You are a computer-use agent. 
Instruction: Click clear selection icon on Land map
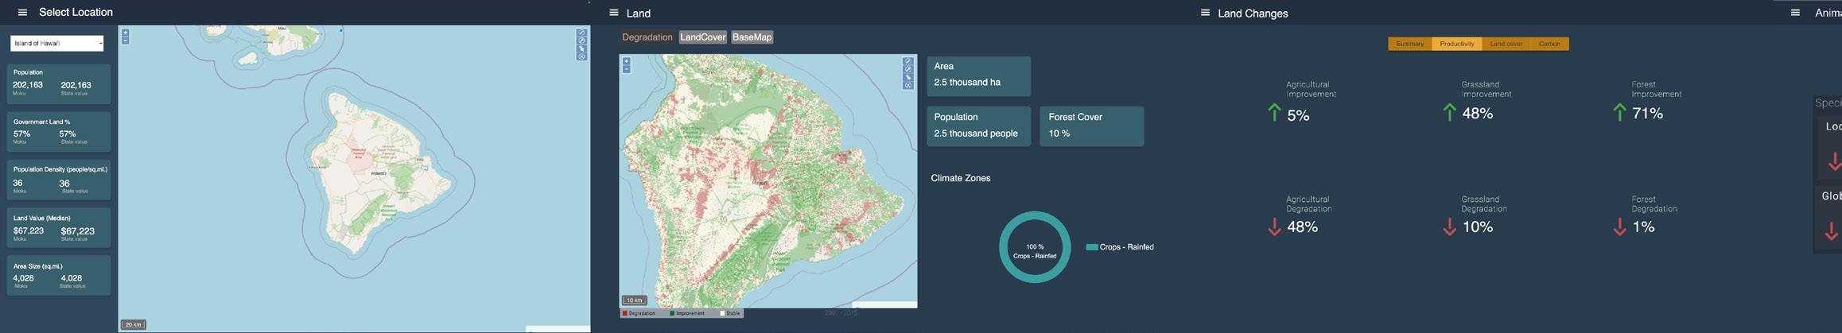[x=908, y=86]
